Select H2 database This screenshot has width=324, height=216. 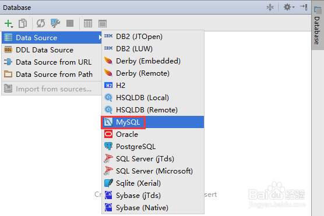point(153,85)
